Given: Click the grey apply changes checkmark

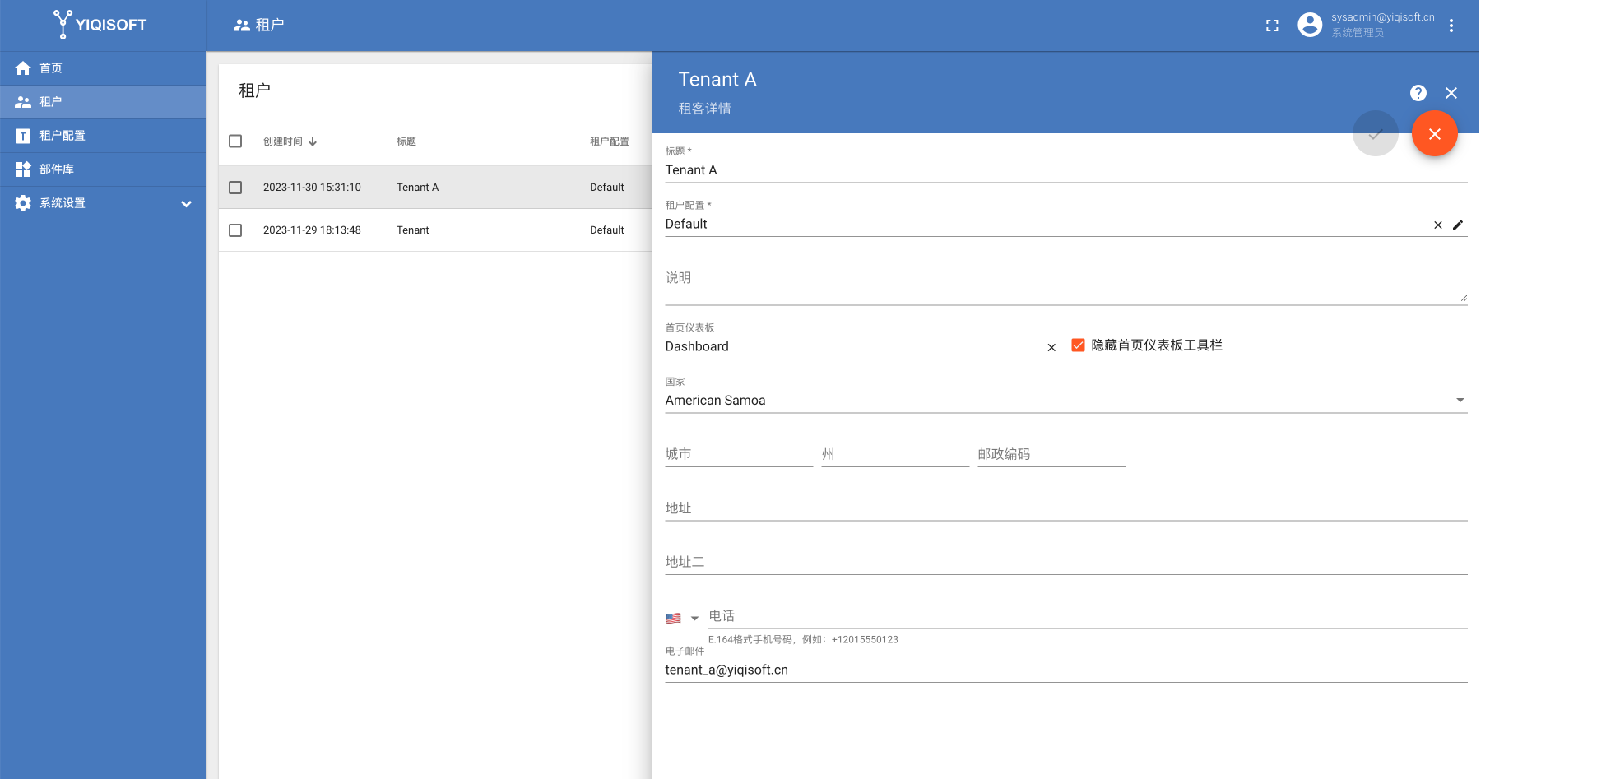Looking at the screenshot, I should click(1376, 134).
